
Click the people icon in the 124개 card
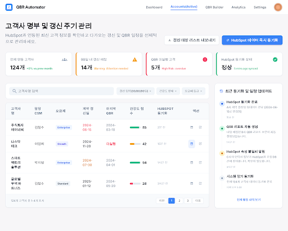64,60
